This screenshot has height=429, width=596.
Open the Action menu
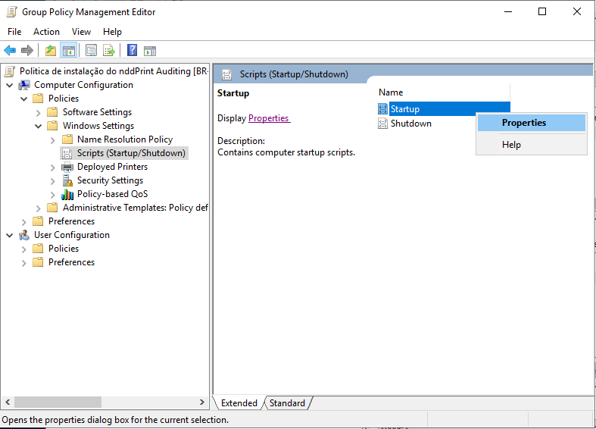(x=46, y=32)
